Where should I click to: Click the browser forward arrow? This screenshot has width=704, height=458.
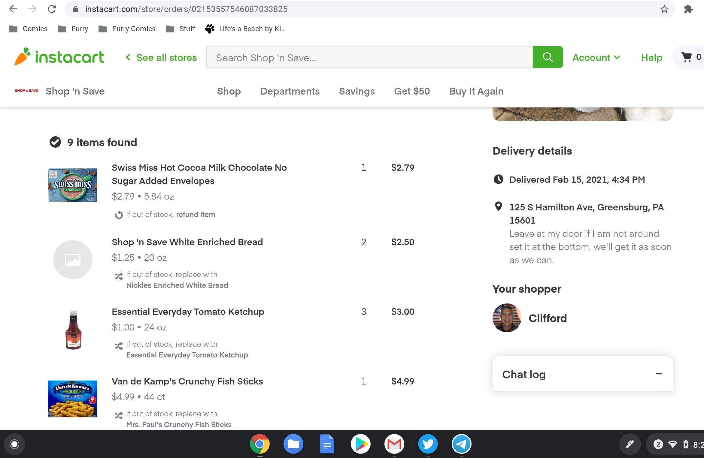click(x=32, y=9)
